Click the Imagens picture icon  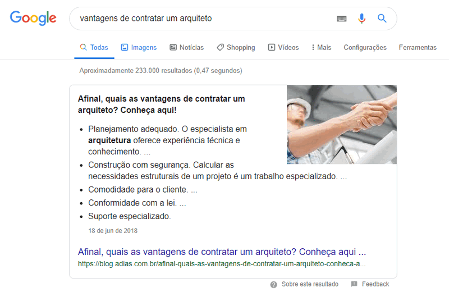124,47
